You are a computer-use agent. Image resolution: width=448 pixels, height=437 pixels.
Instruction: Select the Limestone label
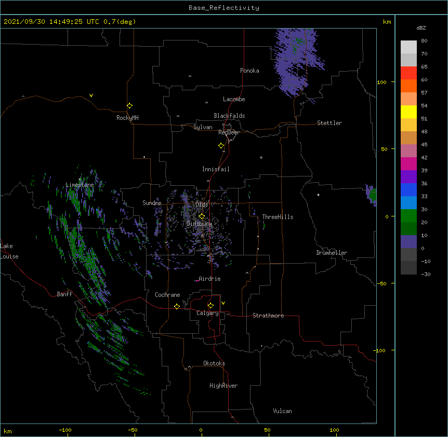[80, 185]
